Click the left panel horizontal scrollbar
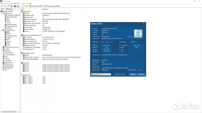 coord(9,112)
